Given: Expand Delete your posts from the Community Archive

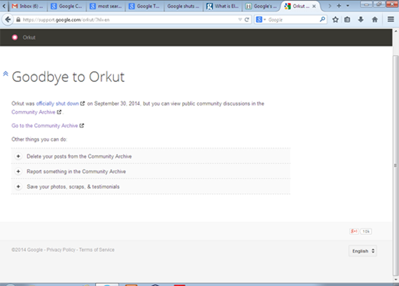Looking at the screenshot, I should 151,156.
